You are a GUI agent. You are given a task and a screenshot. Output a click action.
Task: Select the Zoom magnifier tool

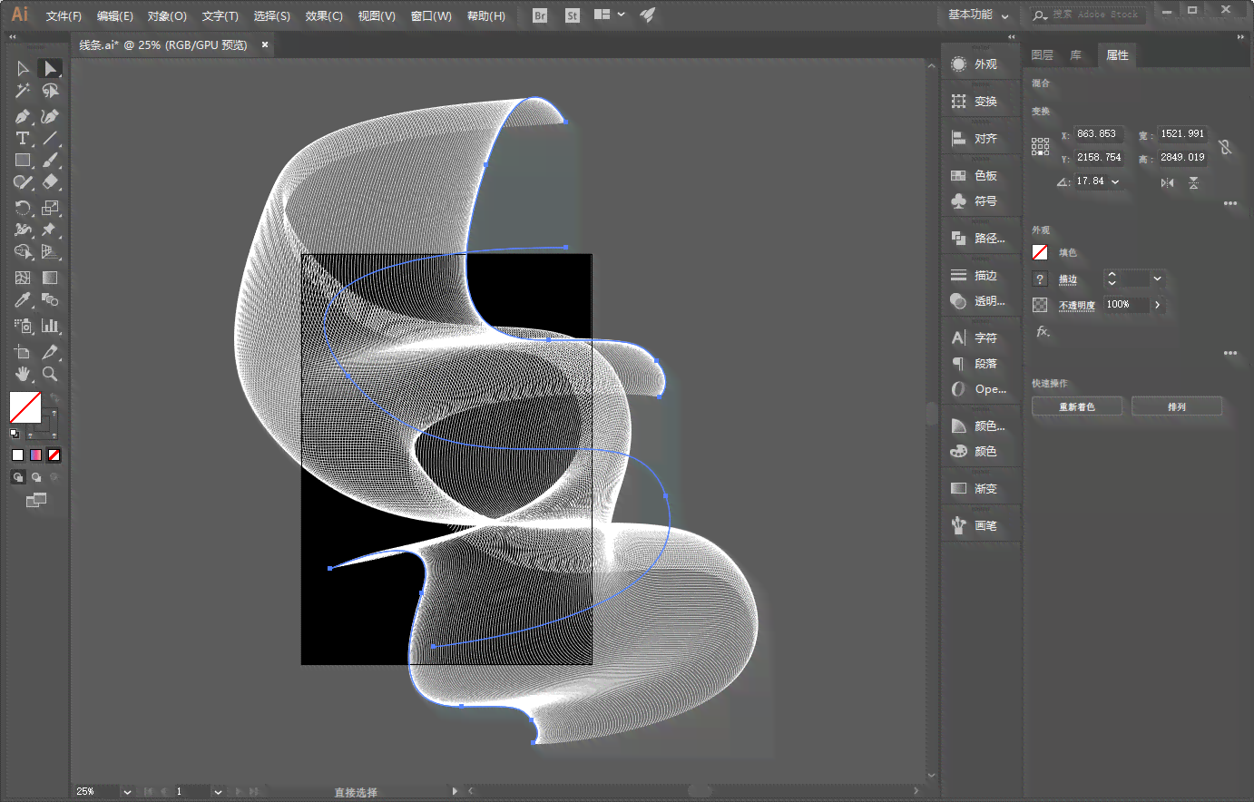pyautogui.click(x=51, y=373)
